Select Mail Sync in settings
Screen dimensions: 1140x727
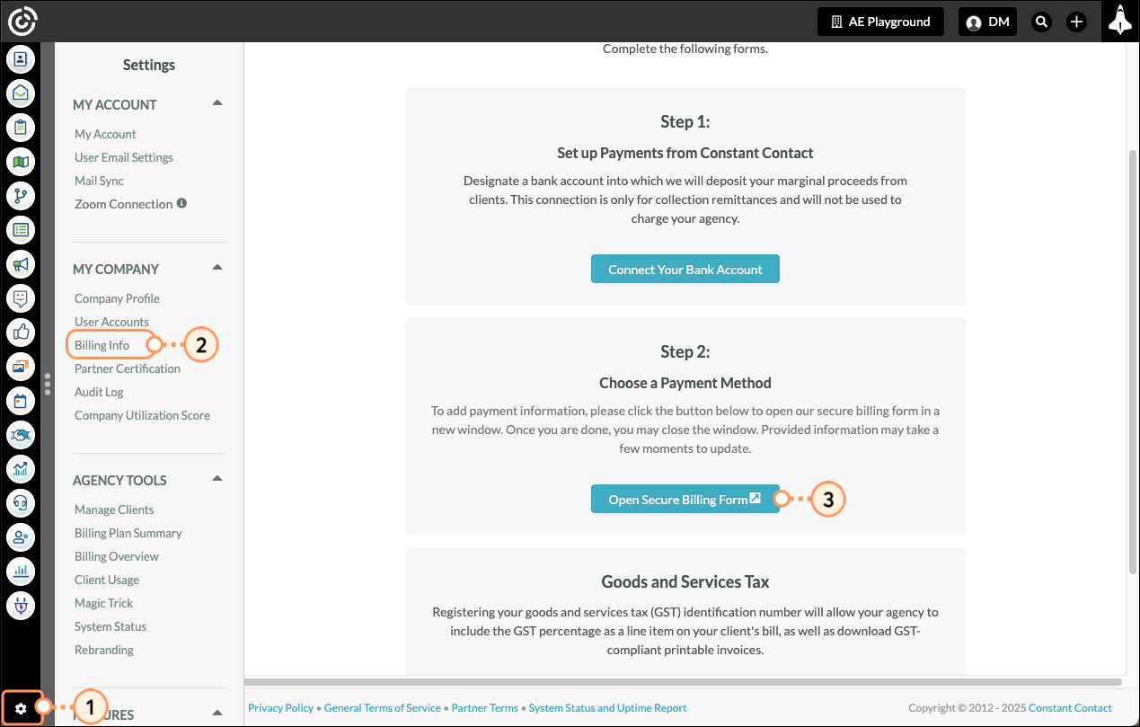(99, 181)
